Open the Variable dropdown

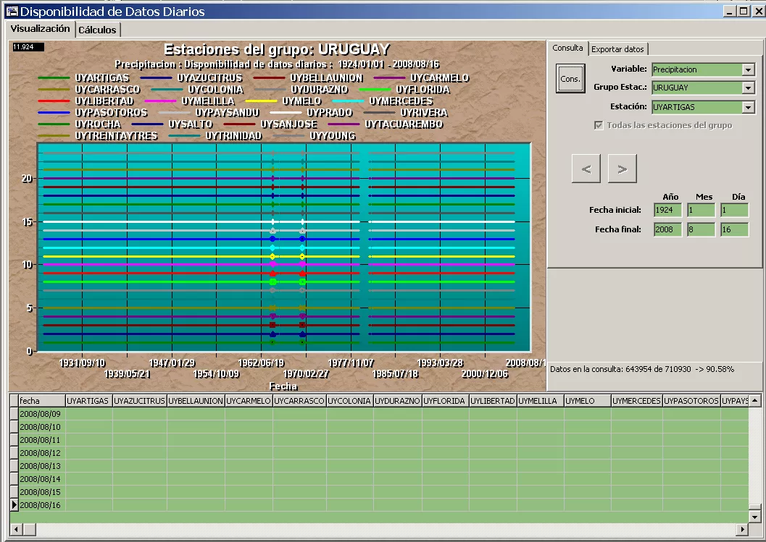(749, 69)
